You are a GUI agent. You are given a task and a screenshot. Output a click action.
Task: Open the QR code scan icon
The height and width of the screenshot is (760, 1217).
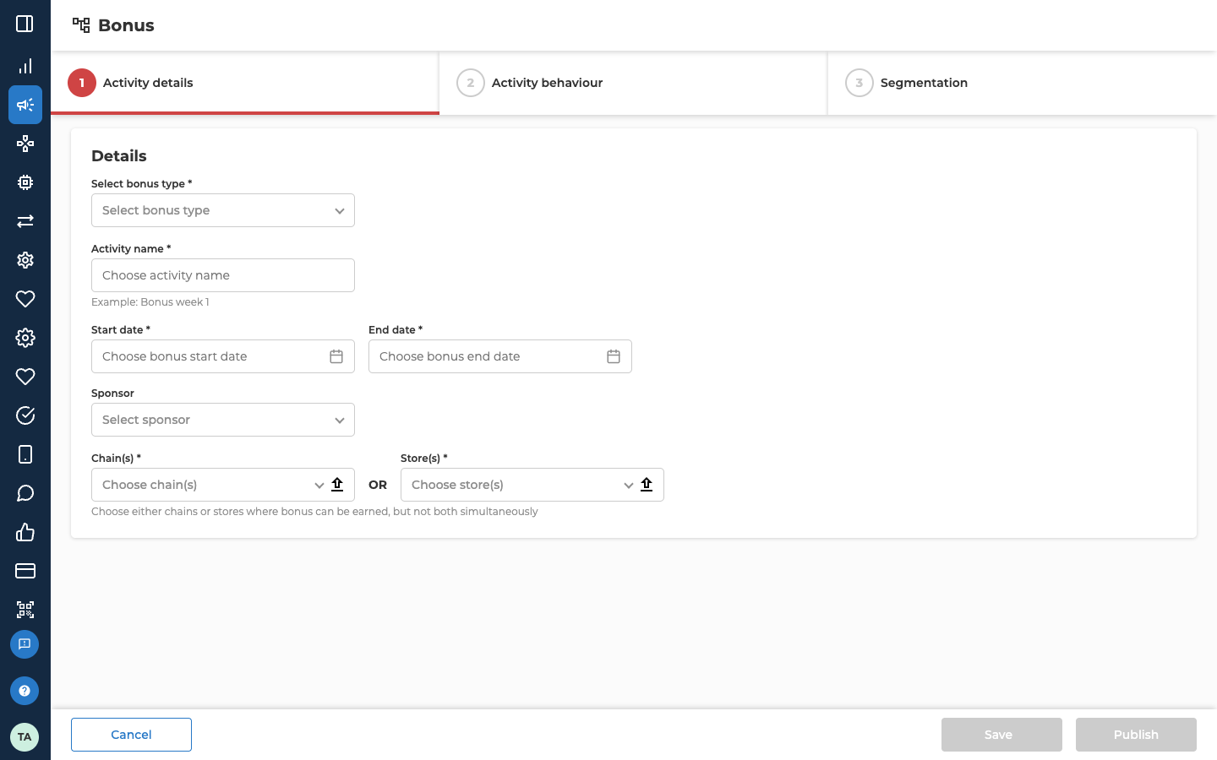coord(25,610)
